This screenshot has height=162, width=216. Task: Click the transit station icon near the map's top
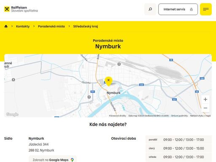[x=119, y=64]
